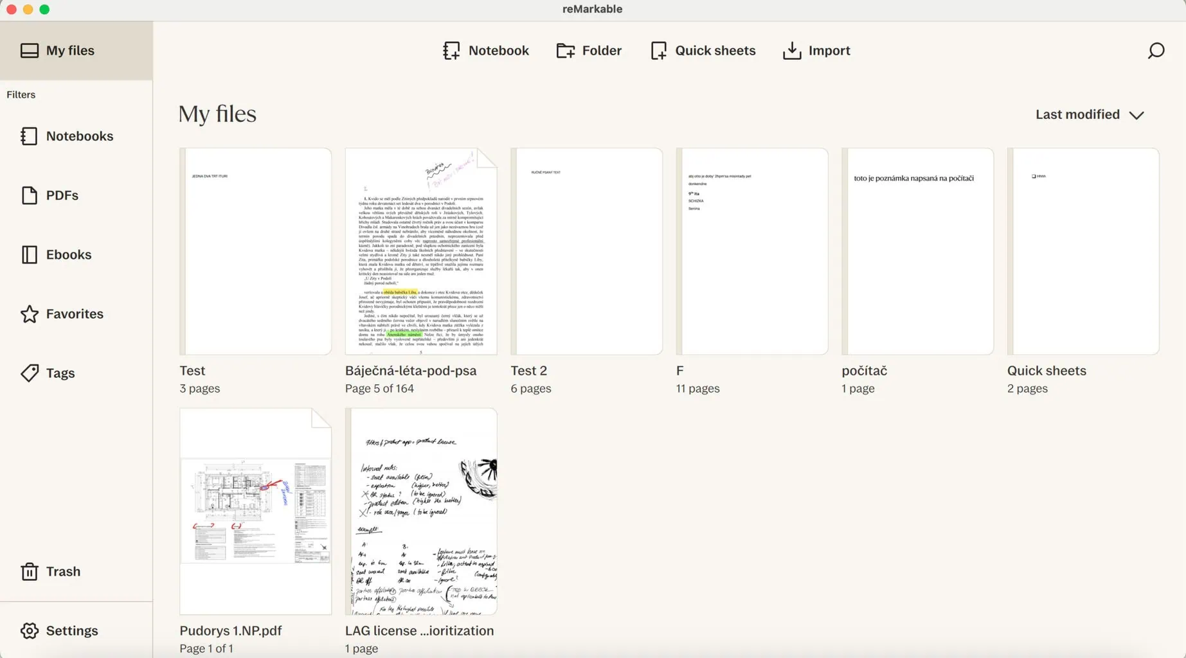Open the počítač notebook thumbnail
The image size is (1186, 658).
coord(917,251)
